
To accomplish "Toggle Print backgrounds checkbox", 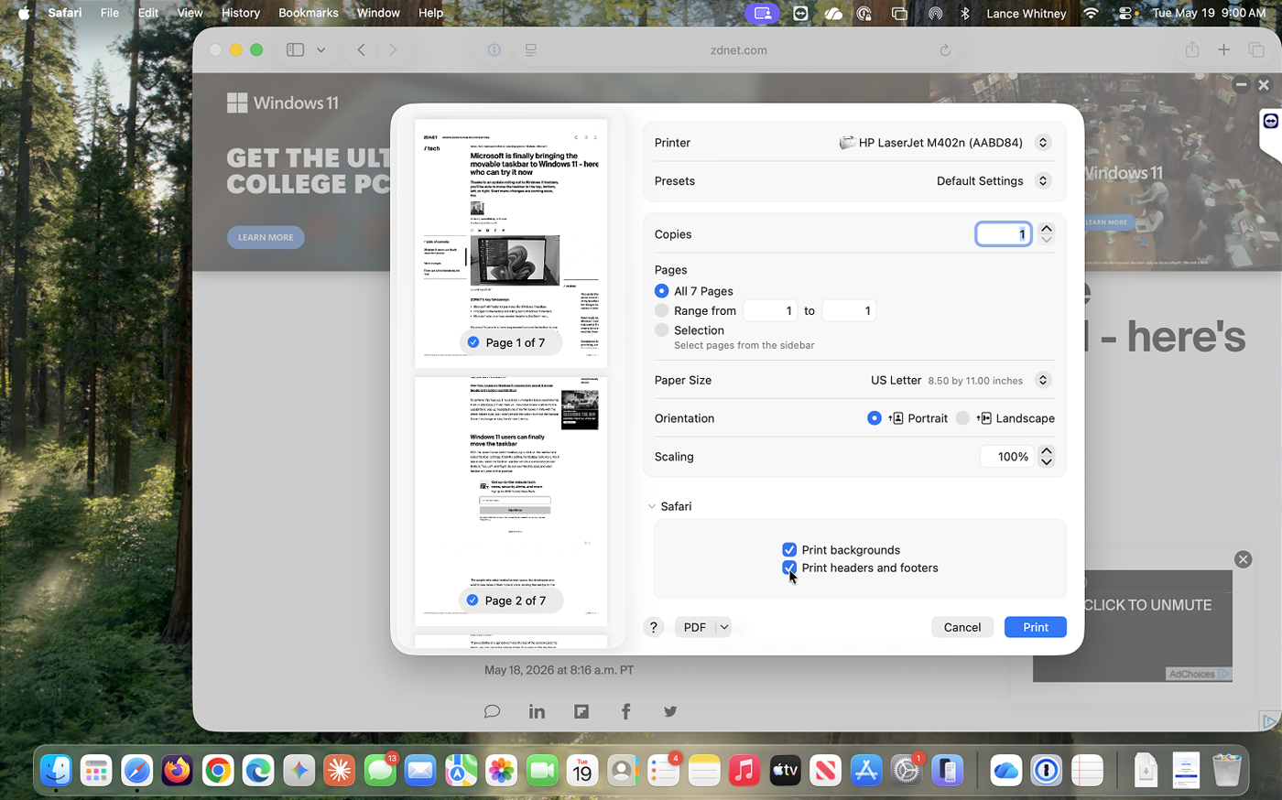I will click(x=789, y=549).
